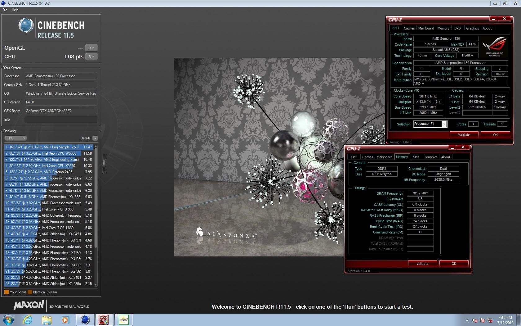Open About tab in lower CPU-Z window
Viewport: 521px width, 326px height.
click(446, 157)
